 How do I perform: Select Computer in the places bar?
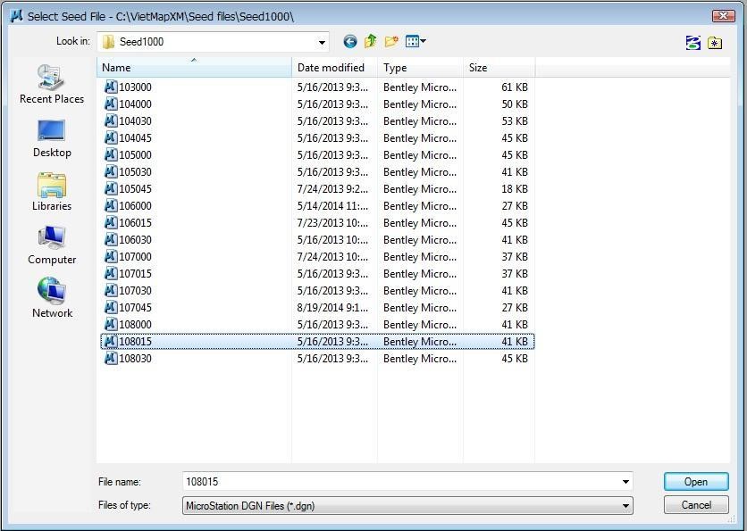52,245
